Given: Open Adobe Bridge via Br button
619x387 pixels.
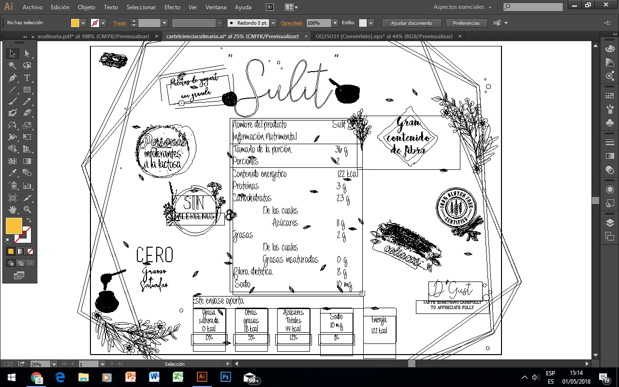Looking at the screenshot, I should tap(271, 7).
